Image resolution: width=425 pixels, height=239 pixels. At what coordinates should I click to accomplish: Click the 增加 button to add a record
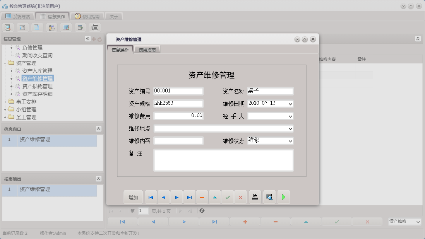pyautogui.click(x=133, y=197)
